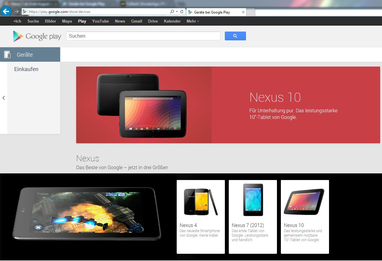
Task: Open Kalender in Google bar
Action: [172, 21]
